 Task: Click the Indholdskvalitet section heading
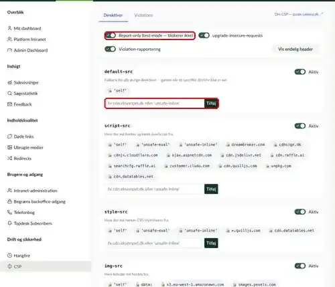click(22, 120)
